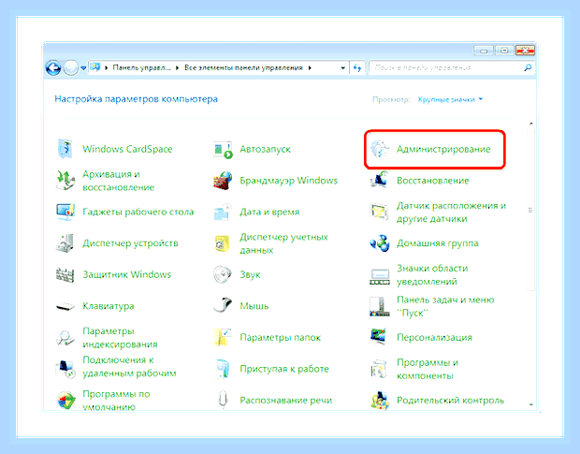Open the Администрирование icon
Screen dimensions: 580x454
coord(380,150)
